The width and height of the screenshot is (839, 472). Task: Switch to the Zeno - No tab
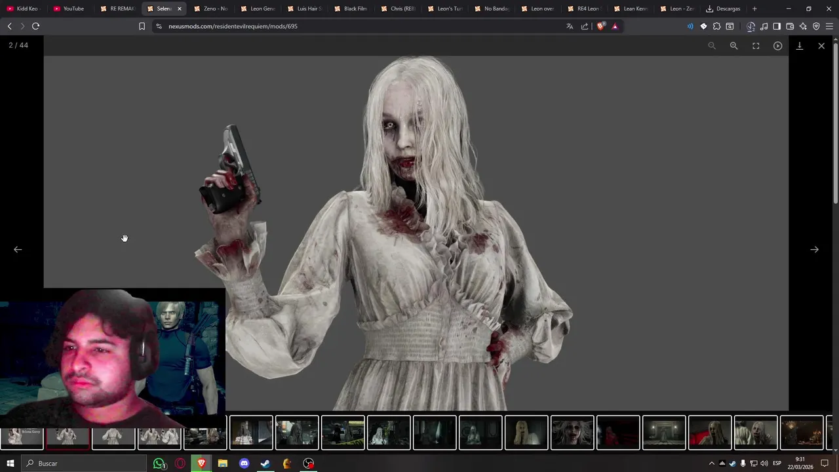(x=210, y=9)
